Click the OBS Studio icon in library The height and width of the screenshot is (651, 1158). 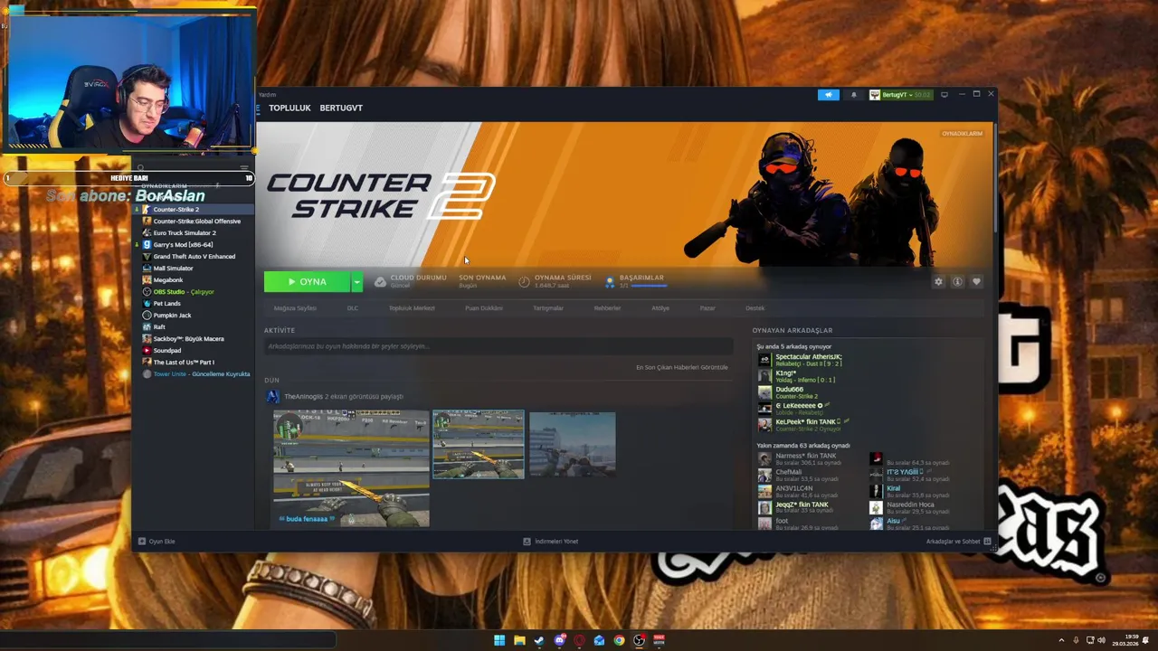click(x=147, y=291)
